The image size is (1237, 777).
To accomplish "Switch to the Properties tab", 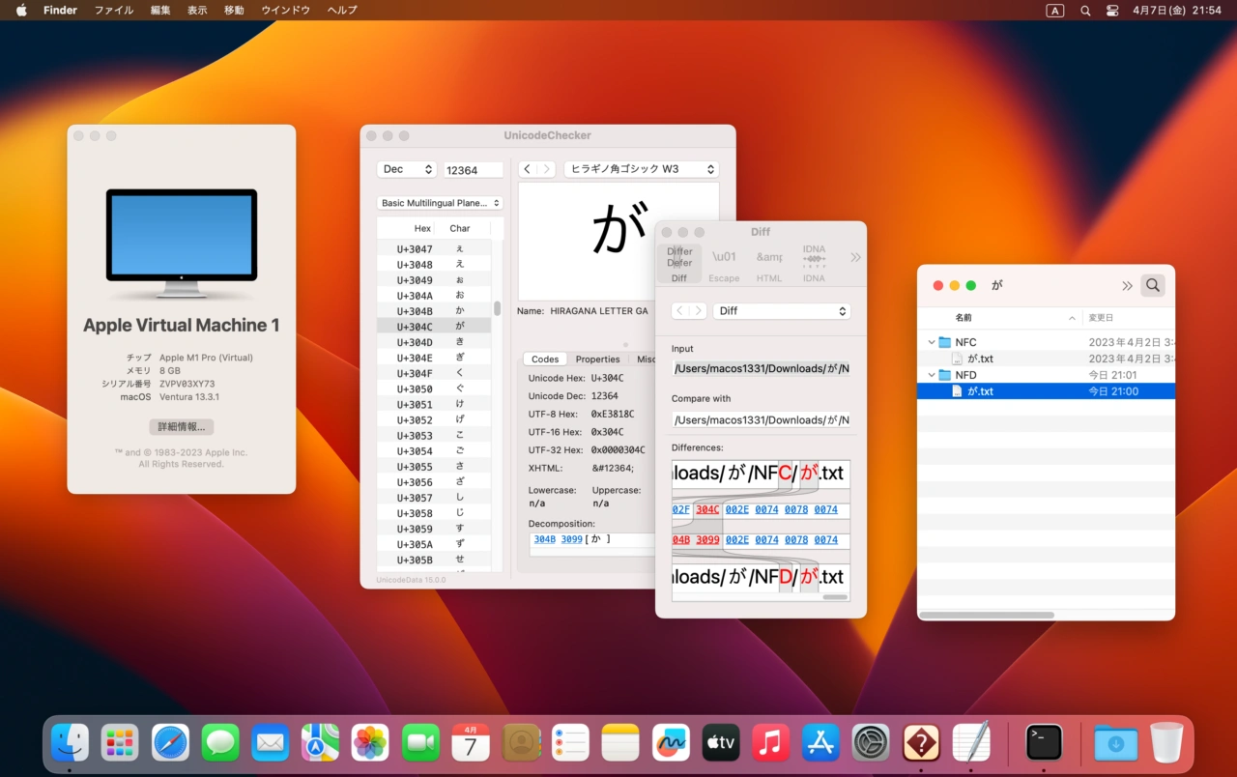I will (x=597, y=360).
